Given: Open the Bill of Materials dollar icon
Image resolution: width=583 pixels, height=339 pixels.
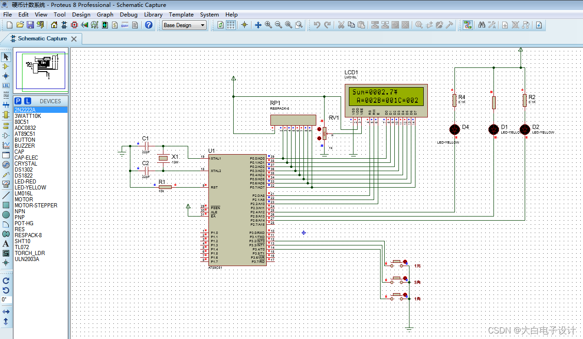Looking at the screenshot, I should [115, 25].
